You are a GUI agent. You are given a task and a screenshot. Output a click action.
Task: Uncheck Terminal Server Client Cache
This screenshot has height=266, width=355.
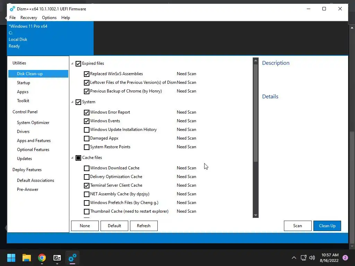[x=86, y=186]
